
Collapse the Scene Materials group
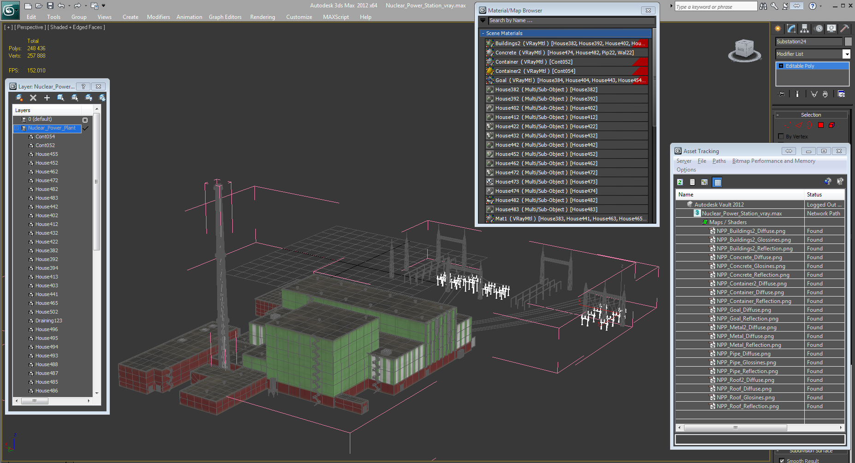coord(483,33)
